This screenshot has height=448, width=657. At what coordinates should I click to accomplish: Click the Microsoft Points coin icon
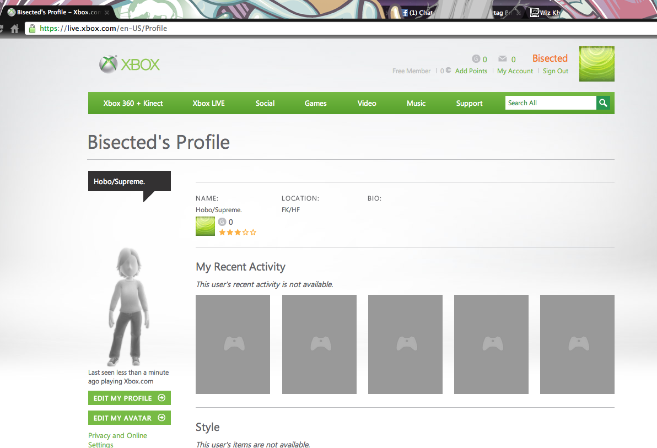point(448,71)
